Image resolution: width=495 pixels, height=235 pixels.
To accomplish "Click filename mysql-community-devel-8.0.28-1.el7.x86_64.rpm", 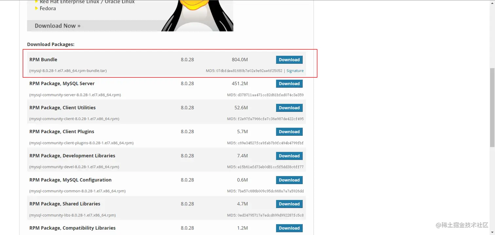I will pos(74,167).
